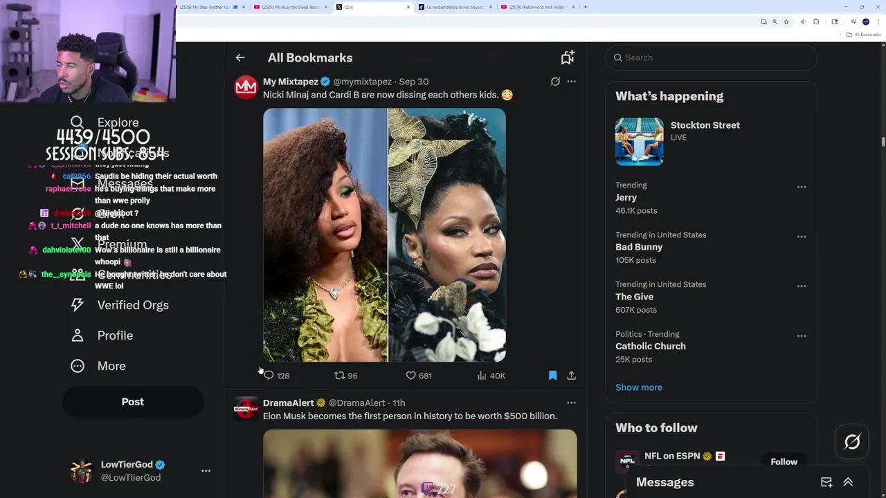Repost the My Mixtapez post

coord(345,376)
